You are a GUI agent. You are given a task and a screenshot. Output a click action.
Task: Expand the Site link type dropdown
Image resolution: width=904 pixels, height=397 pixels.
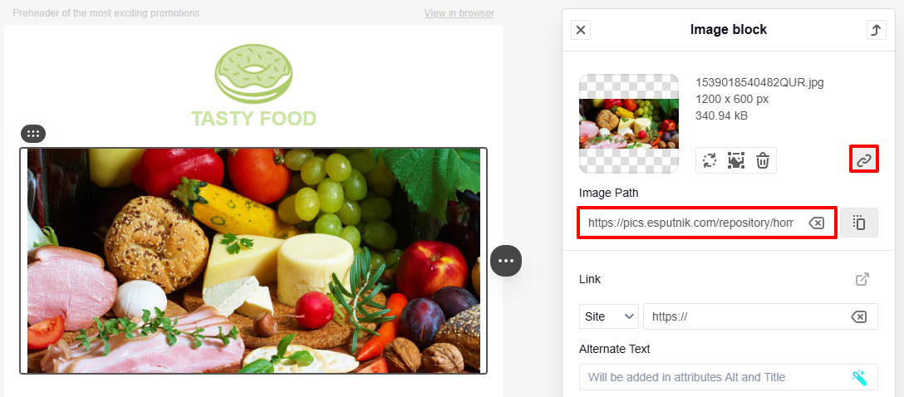[x=609, y=316]
